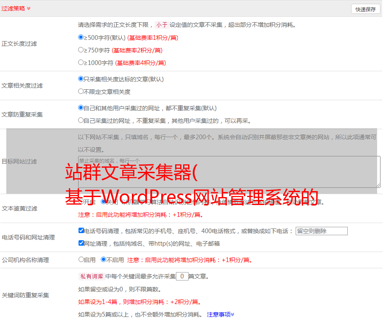Click the 文章相关度过滤 label

22,86
